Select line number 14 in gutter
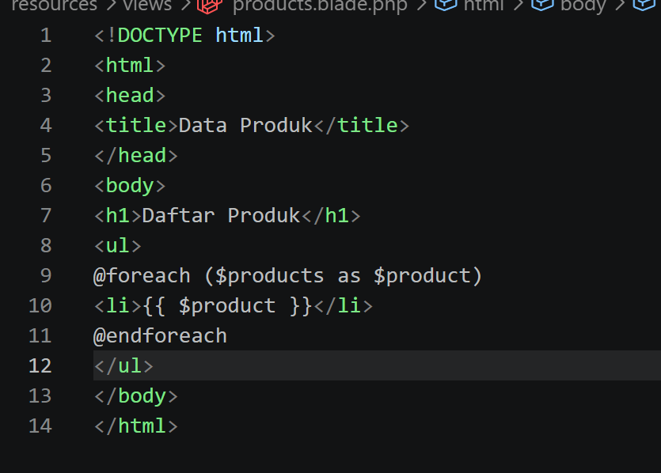The height and width of the screenshot is (473, 661). point(40,426)
